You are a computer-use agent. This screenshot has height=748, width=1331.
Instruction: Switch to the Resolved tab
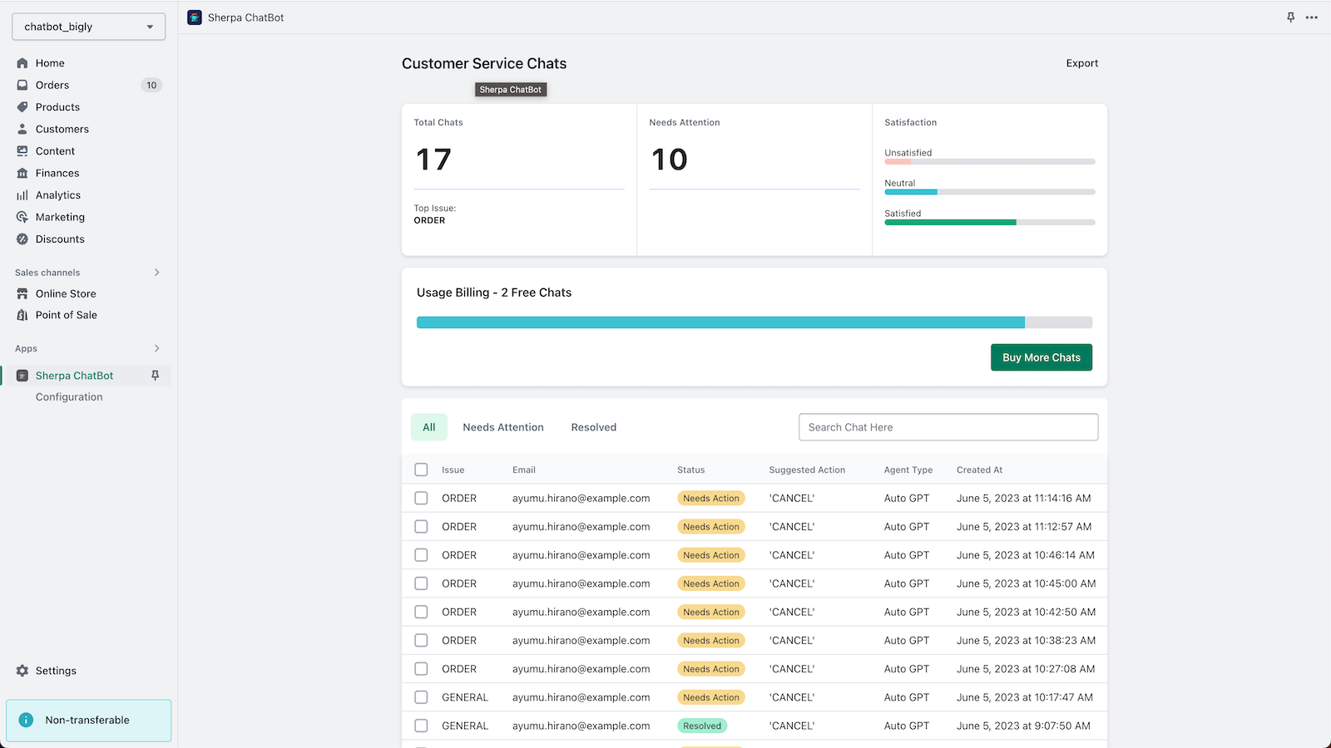click(x=594, y=427)
